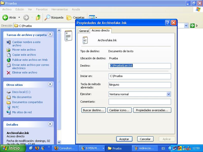Open the Inicio start menu

[x=11, y=148]
